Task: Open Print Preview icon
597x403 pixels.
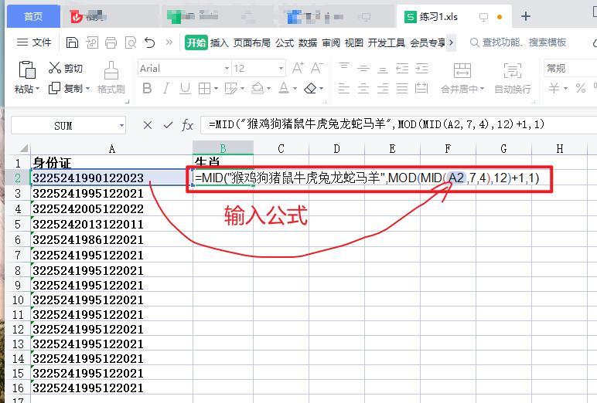Action: tap(131, 42)
